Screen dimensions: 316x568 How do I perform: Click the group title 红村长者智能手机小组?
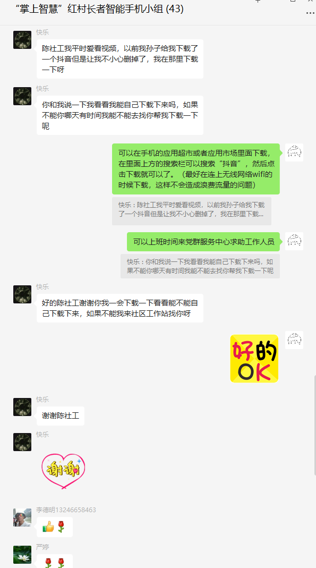tap(99, 9)
